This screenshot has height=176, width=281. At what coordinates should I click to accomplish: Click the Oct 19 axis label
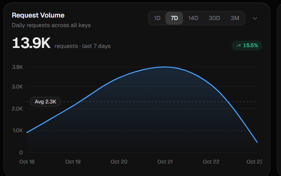(73, 162)
